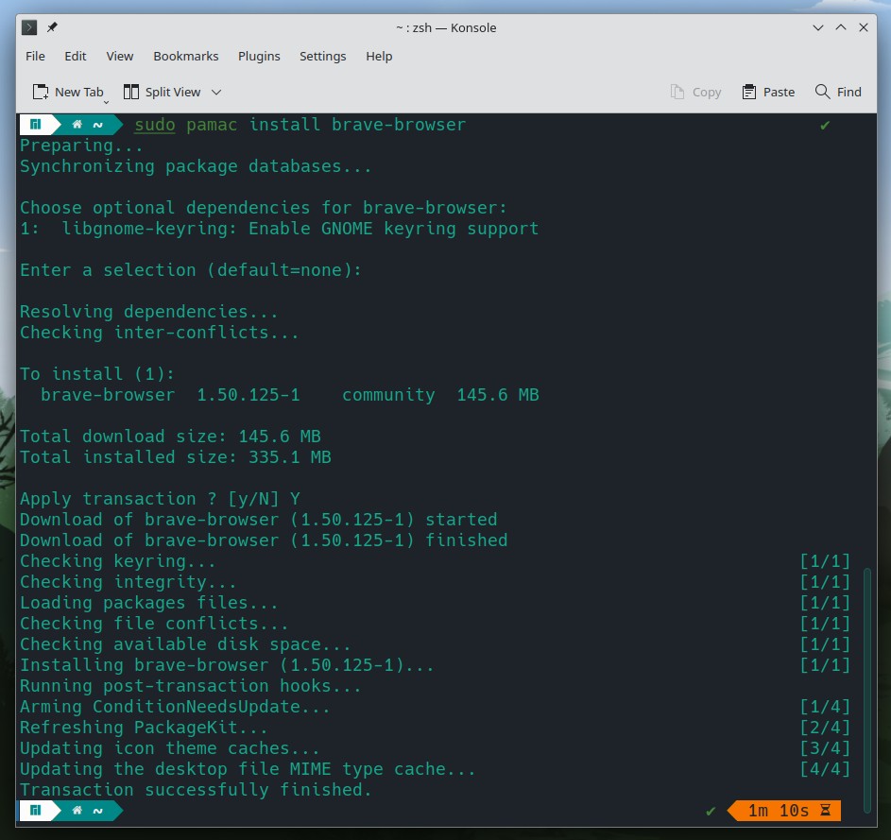
Task: Close the Konsole window
Action: coord(864,27)
